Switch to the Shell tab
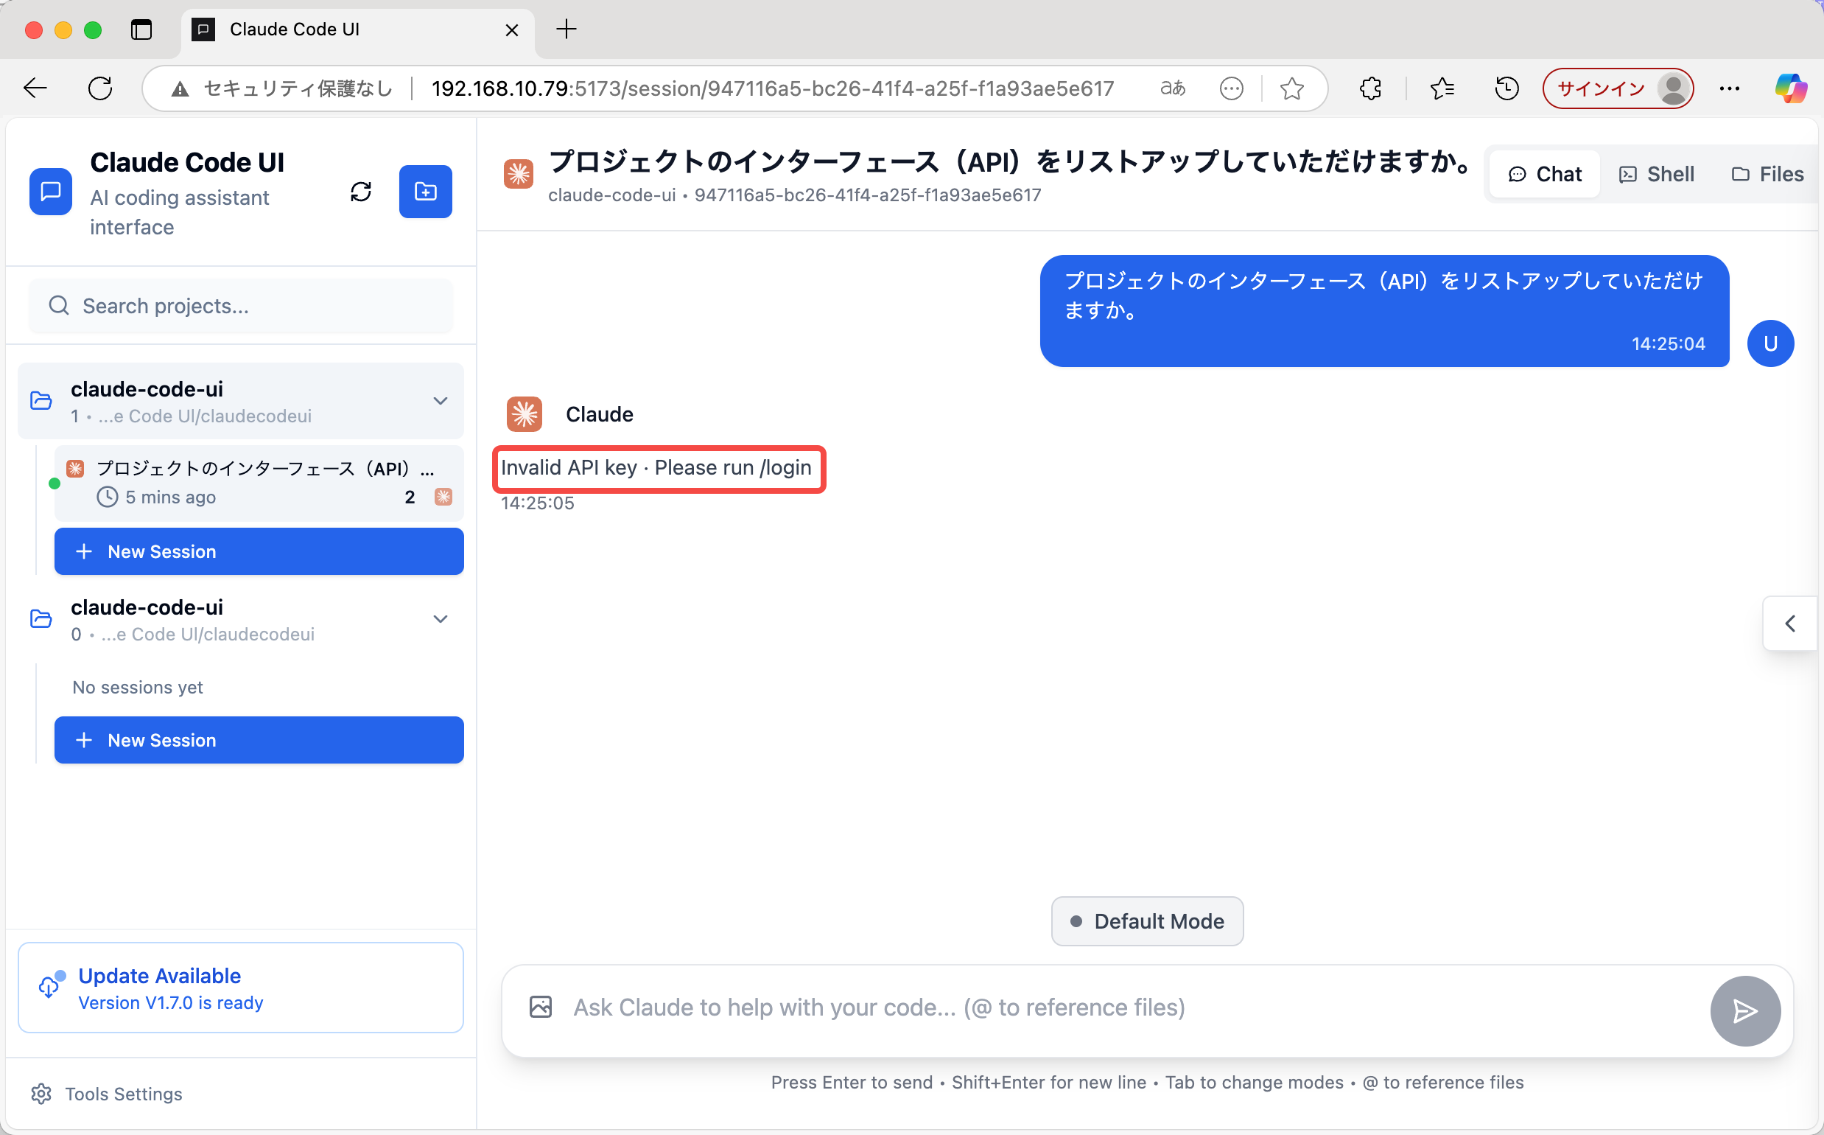This screenshot has height=1135, width=1824. tap(1657, 174)
